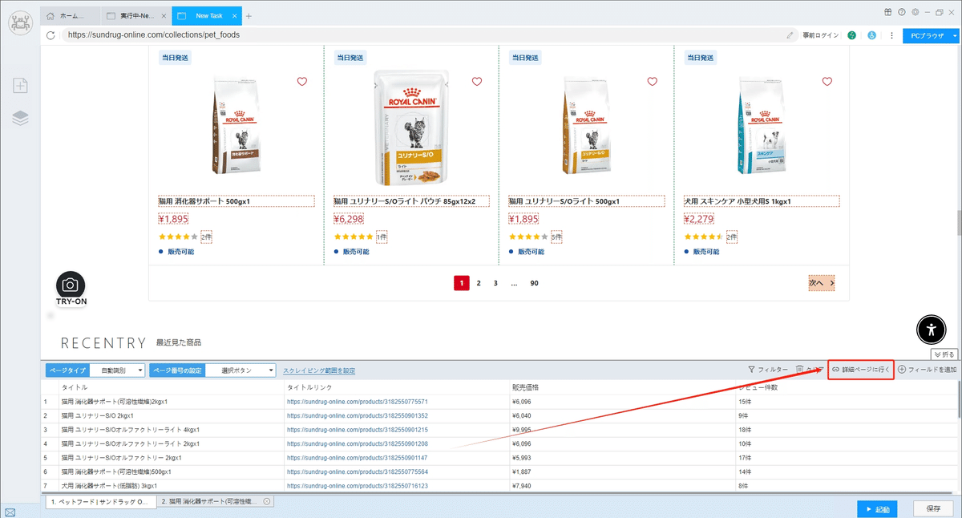962x518 pixels.
Task: Favorite 犬用 スキンケア 小型犬用S with heart
Action: [827, 82]
